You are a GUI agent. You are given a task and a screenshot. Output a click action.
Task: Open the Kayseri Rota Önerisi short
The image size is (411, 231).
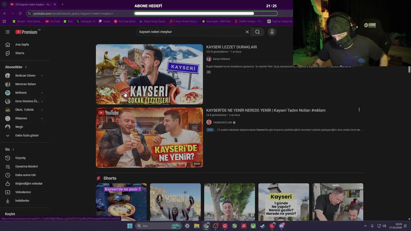pyautogui.click(x=175, y=202)
